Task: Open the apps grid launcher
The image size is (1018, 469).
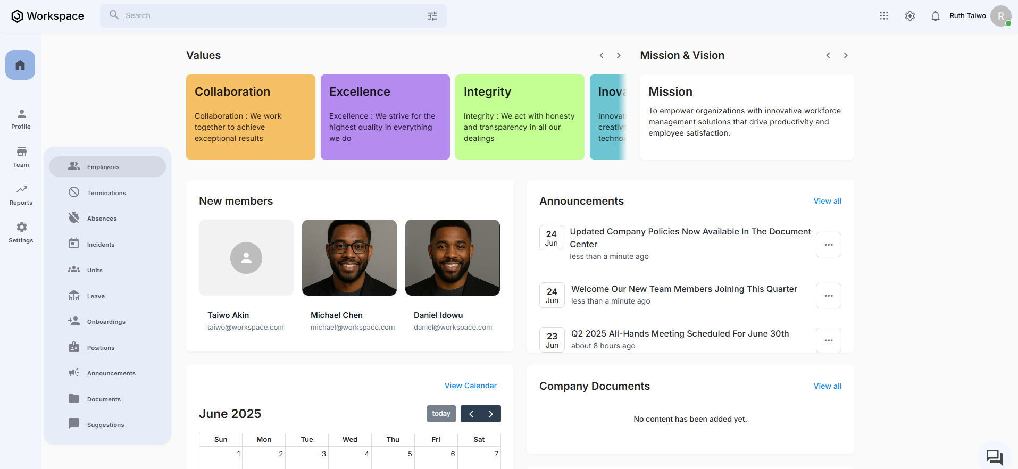Action: (x=883, y=16)
